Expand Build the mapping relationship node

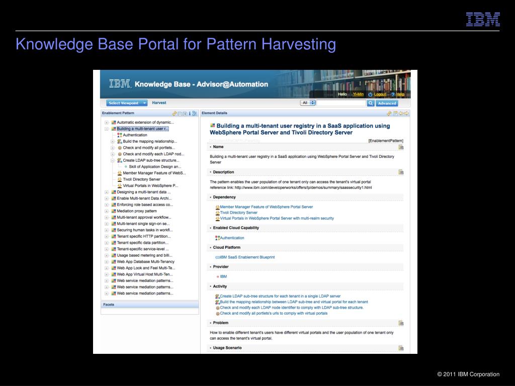pyautogui.click(x=113, y=141)
